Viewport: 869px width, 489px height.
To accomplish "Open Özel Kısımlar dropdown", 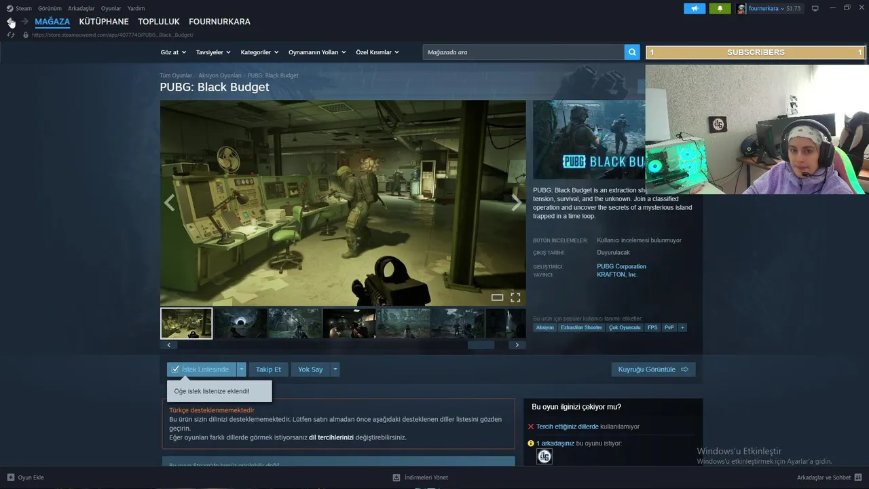I will (377, 52).
